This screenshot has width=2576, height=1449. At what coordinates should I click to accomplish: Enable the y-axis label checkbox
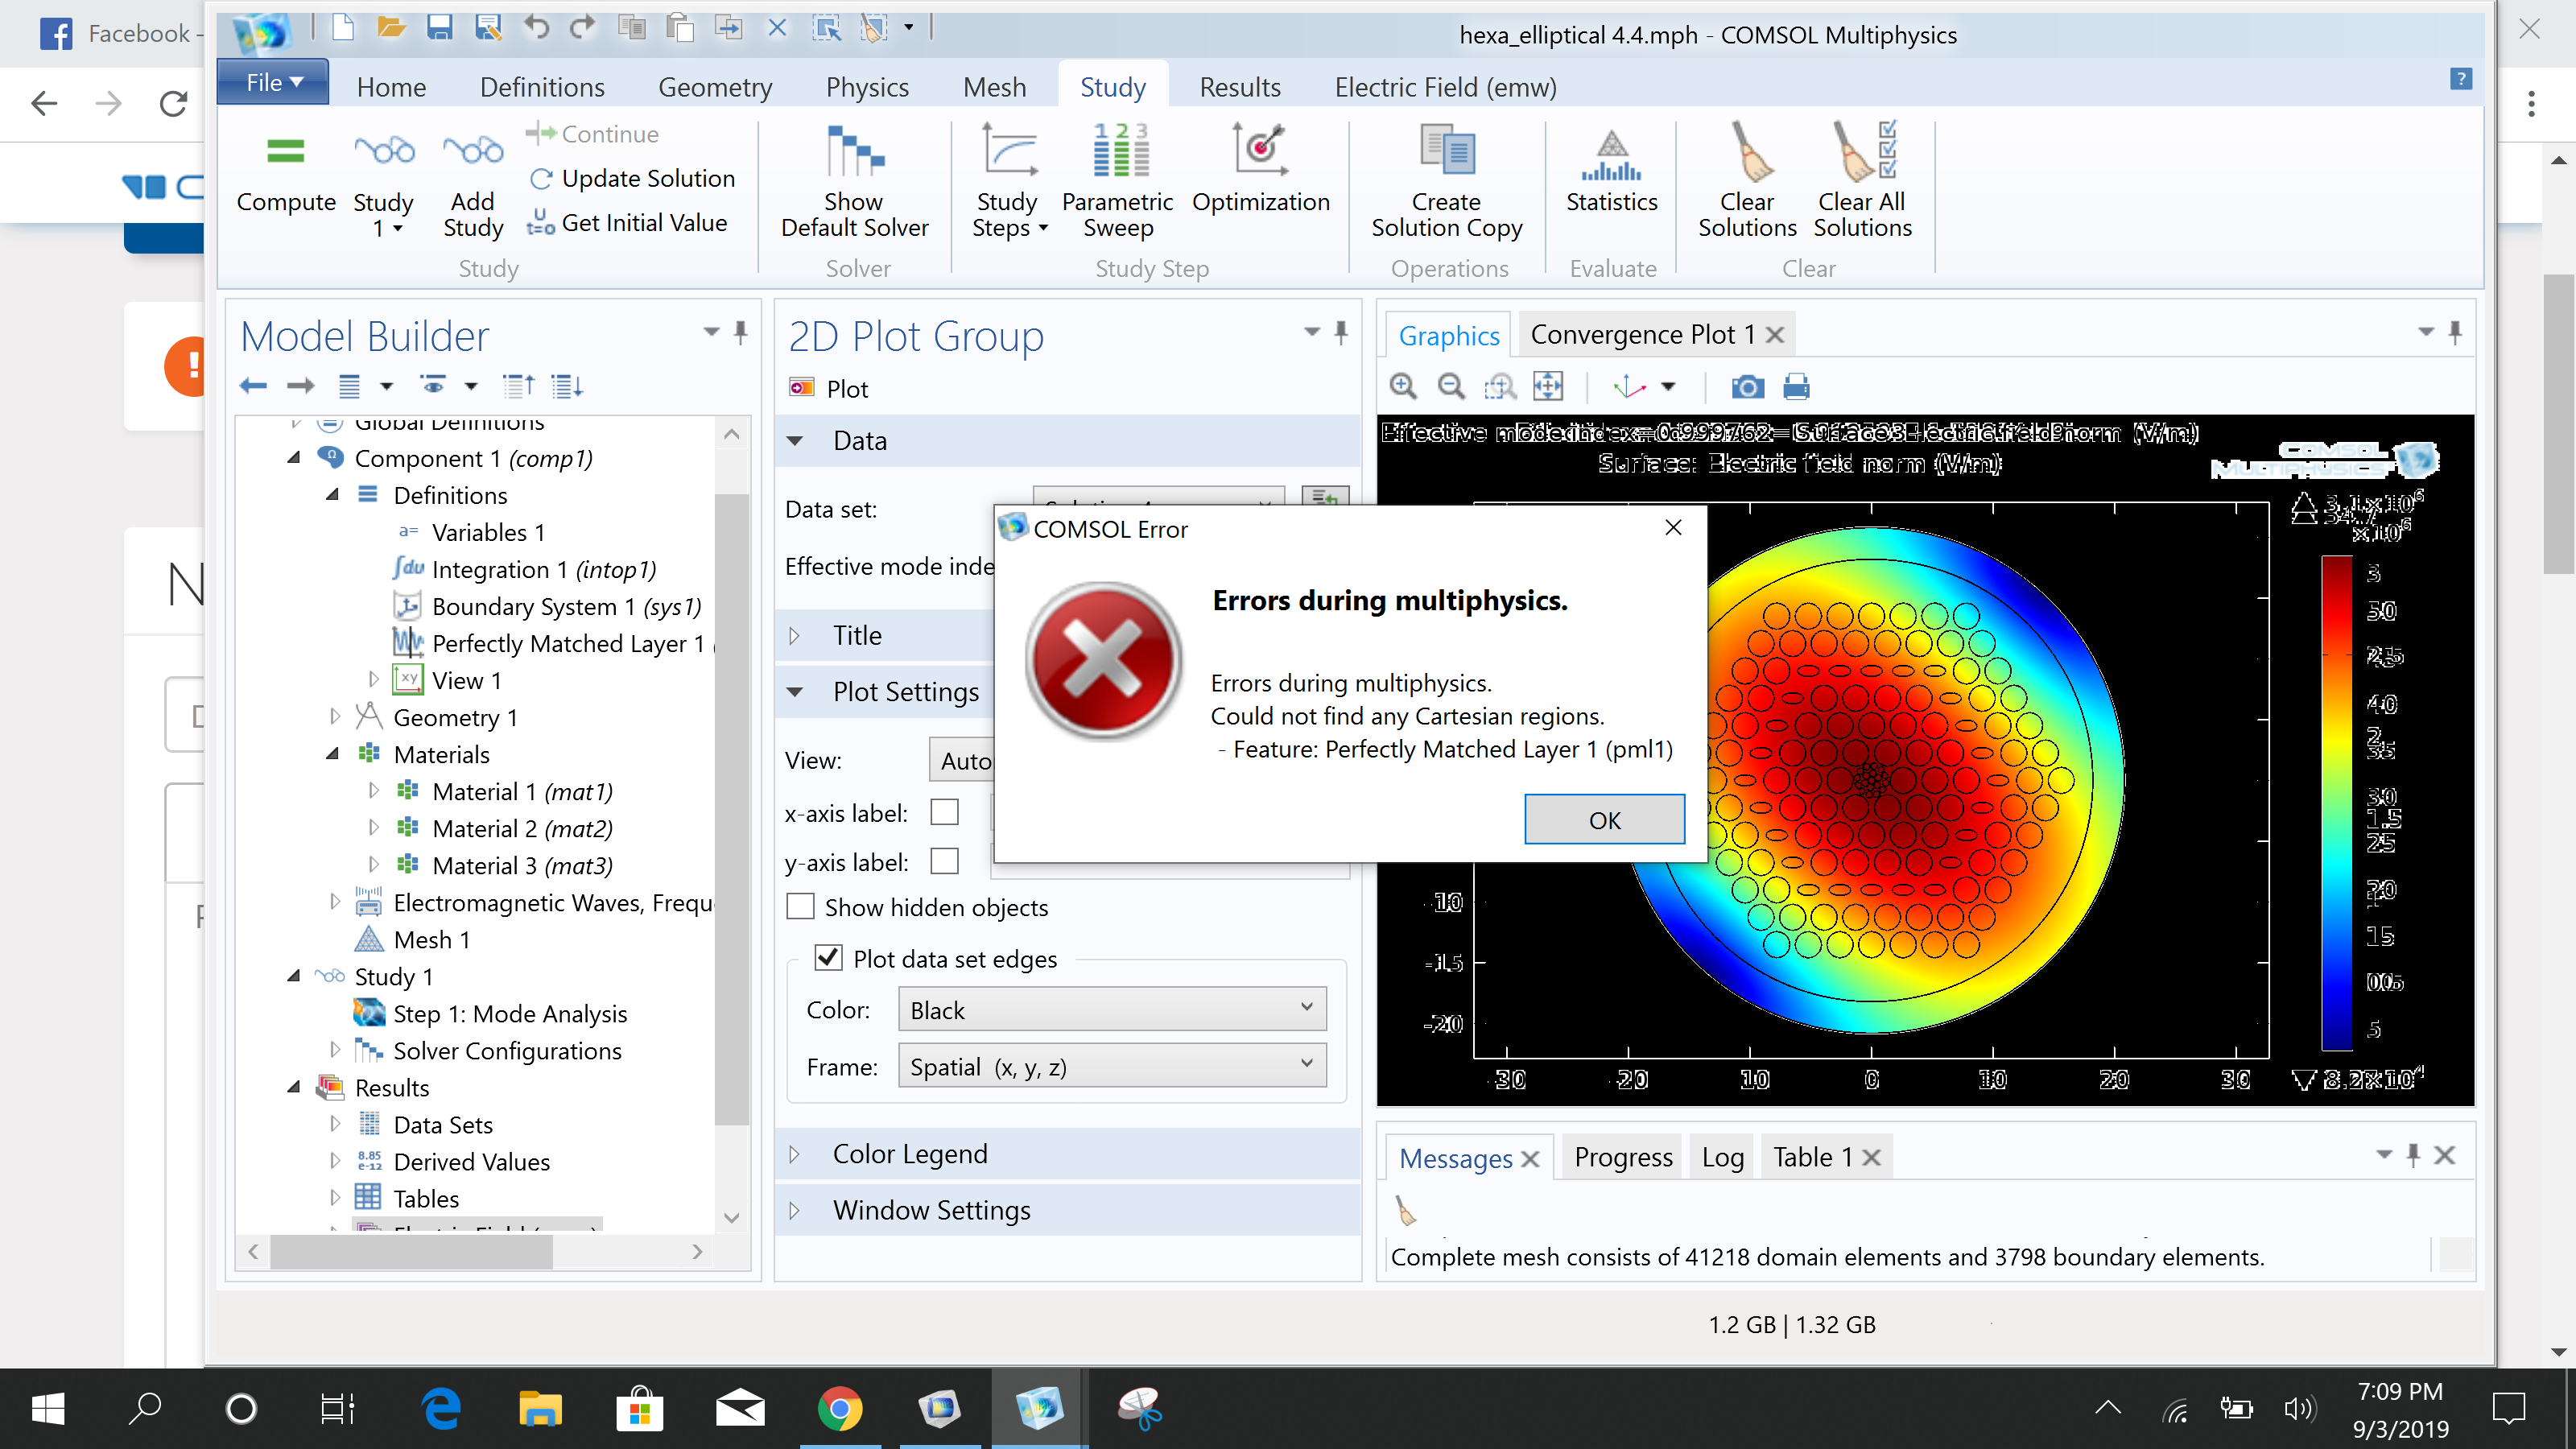pos(944,861)
